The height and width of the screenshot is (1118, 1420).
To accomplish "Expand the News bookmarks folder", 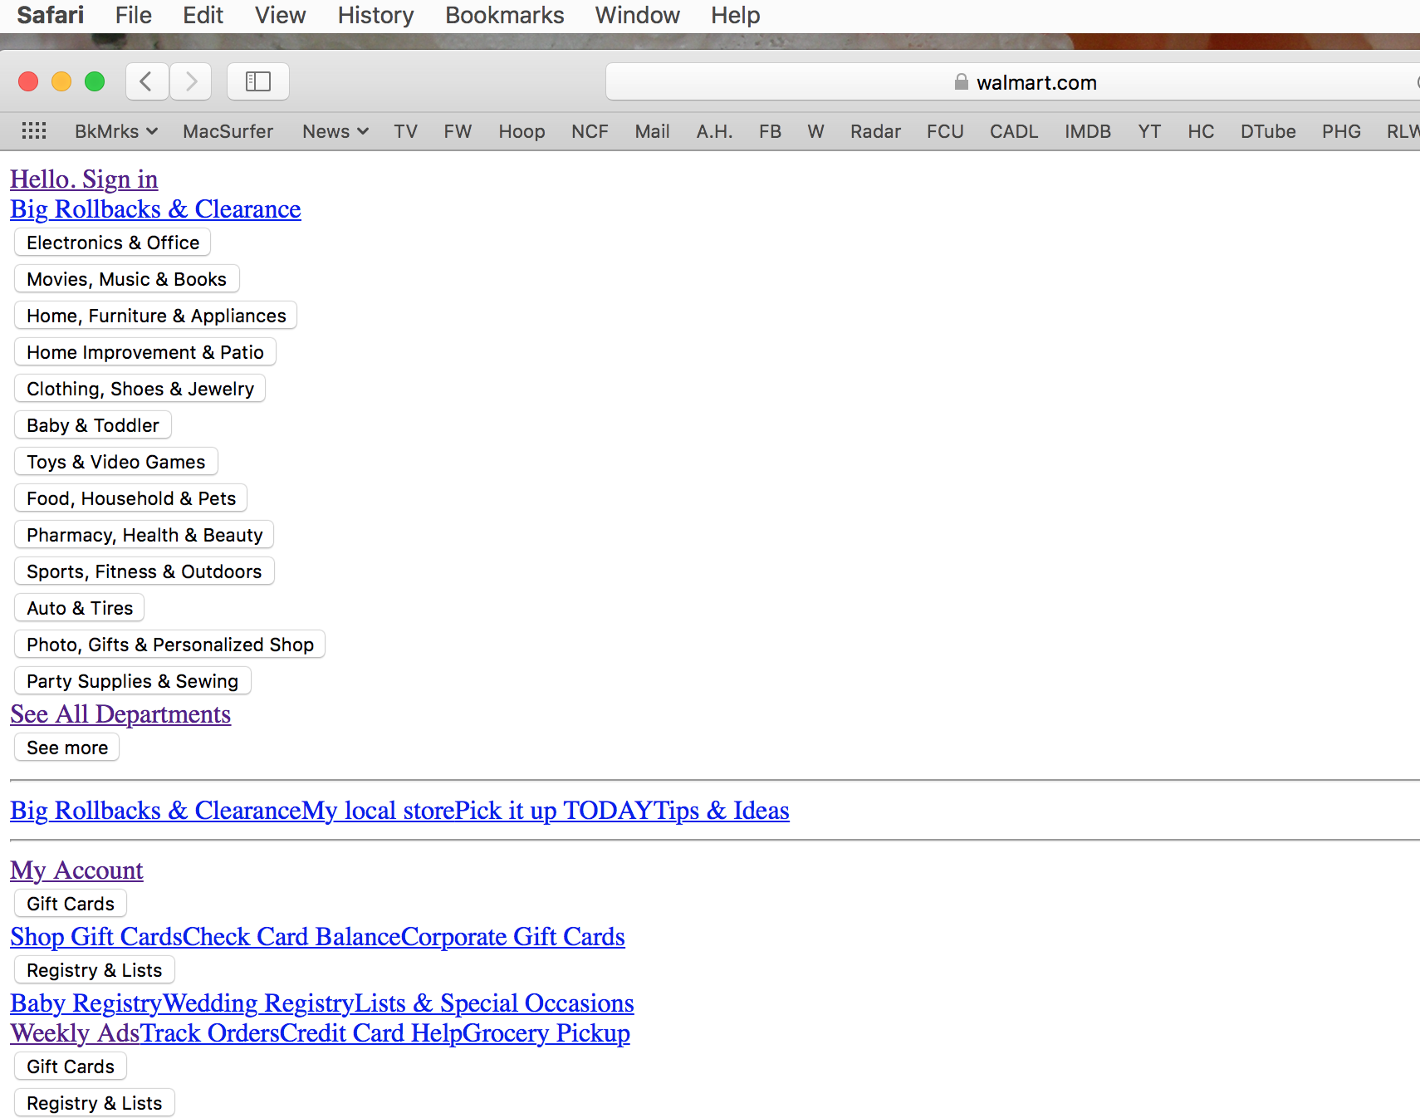I will tap(335, 131).
